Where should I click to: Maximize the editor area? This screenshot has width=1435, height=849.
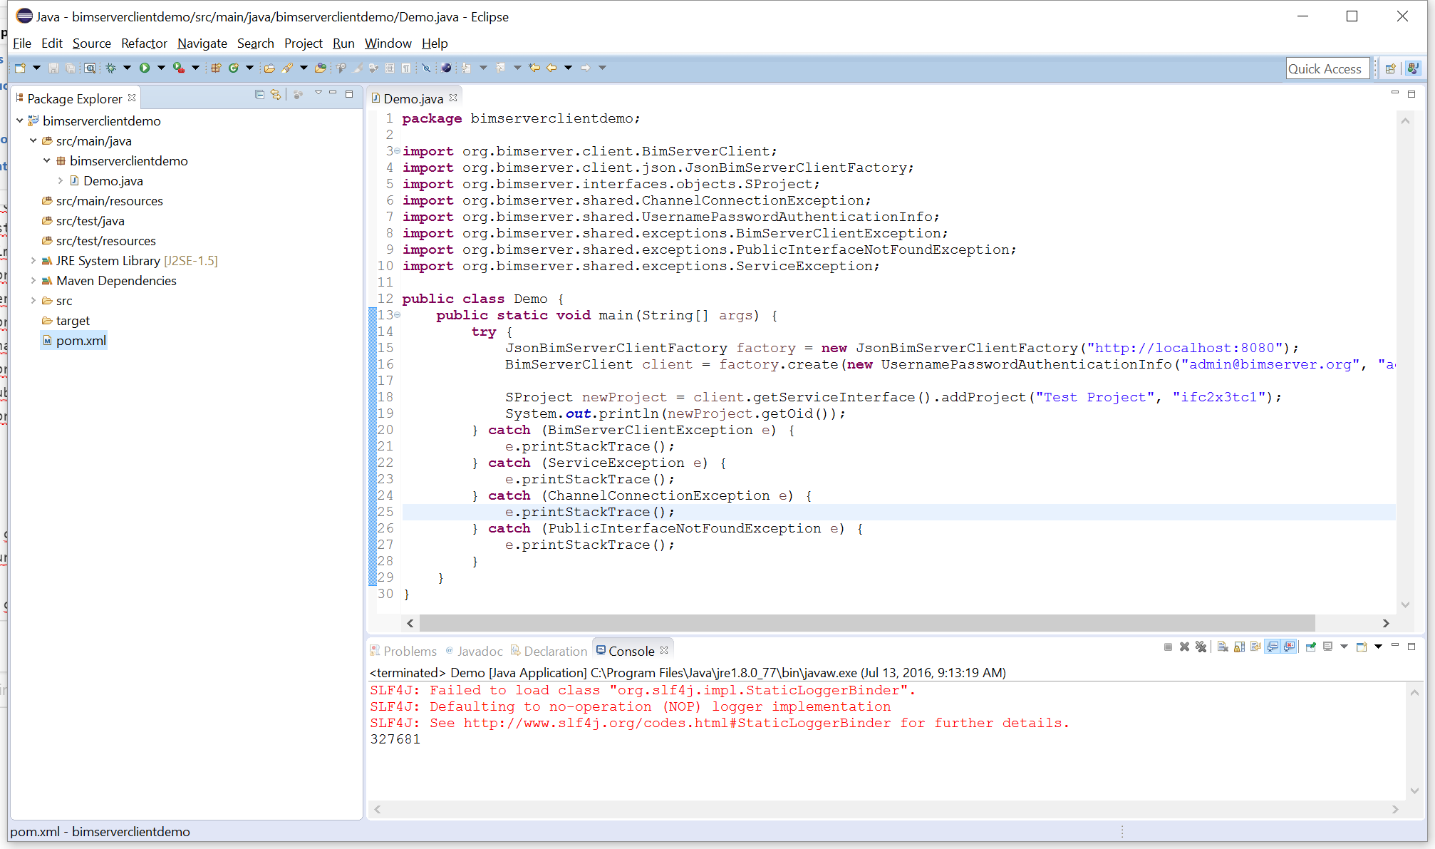pyautogui.click(x=1411, y=93)
